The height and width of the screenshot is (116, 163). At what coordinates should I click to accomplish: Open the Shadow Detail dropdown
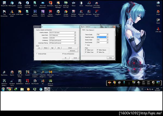[x=102, y=40]
